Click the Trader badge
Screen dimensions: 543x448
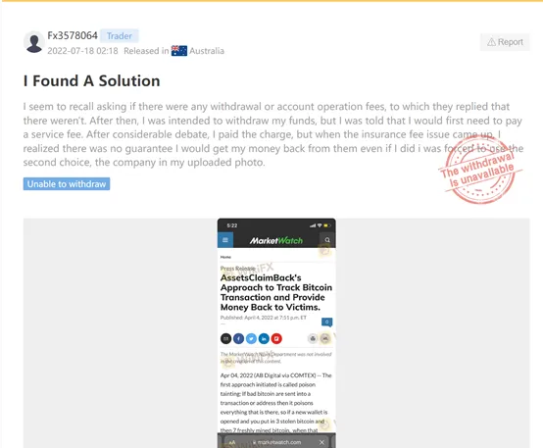pyautogui.click(x=120, y=35)
